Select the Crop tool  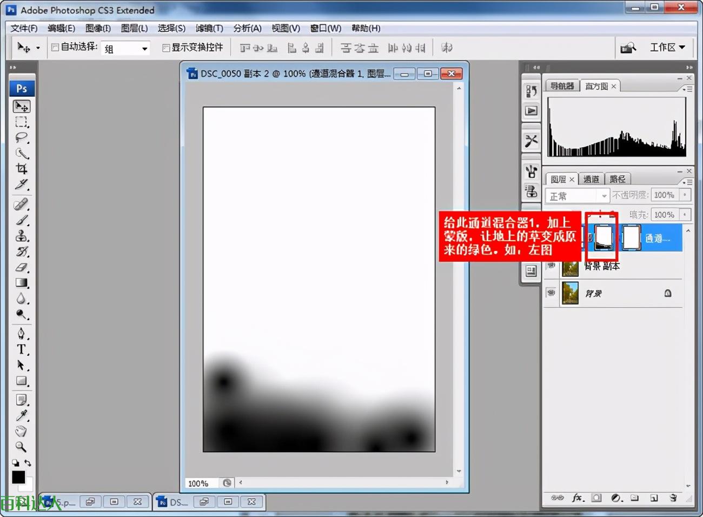(x=22, y=169)
